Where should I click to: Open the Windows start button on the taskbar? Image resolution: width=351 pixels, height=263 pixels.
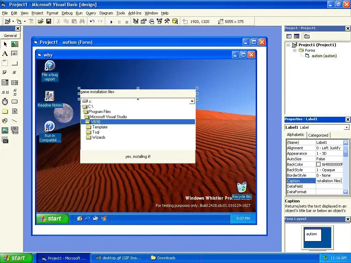coord(16,258)
